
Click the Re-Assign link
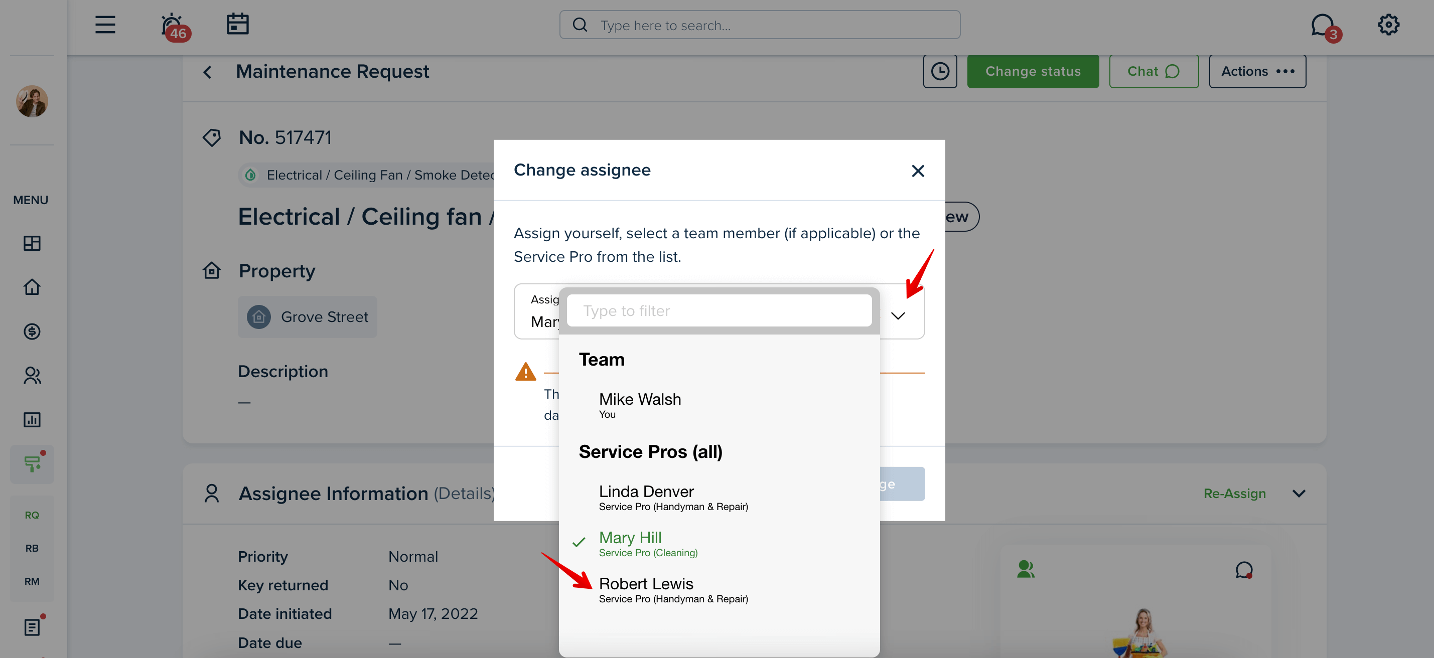coord(1234,493)
